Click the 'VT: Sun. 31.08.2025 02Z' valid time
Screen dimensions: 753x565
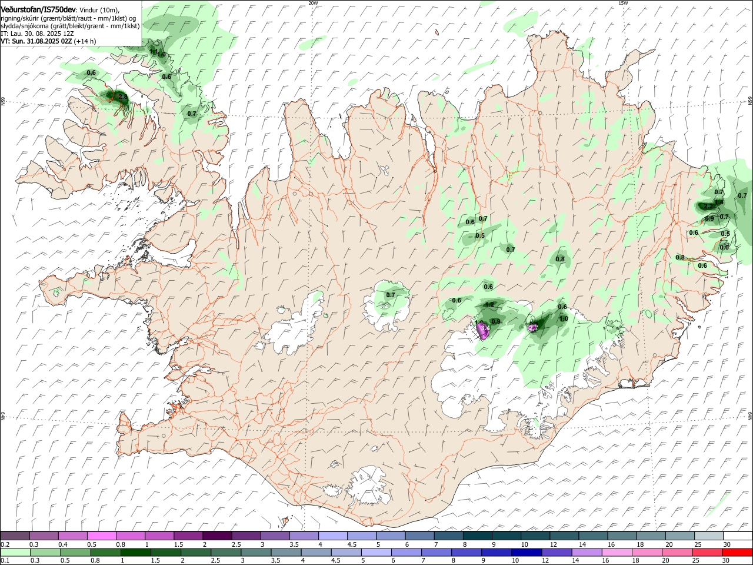pos(36,41)
